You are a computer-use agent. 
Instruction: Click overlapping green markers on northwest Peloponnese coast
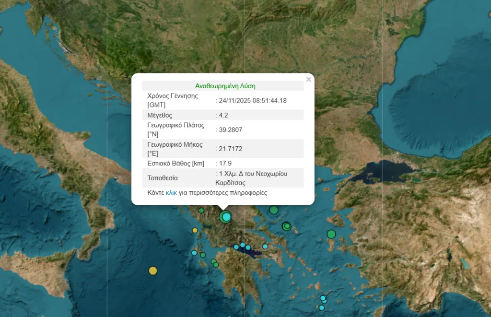[215, 263]
